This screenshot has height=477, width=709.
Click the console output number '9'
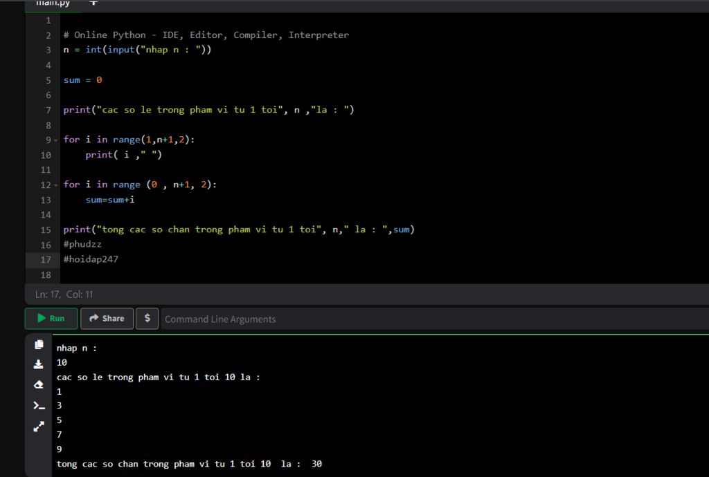(x=60, y=449)
